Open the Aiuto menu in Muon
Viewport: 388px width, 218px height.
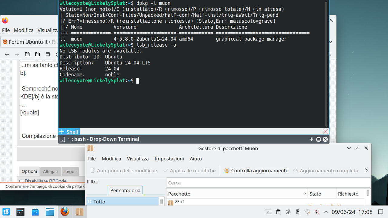[x=196, y=159]
